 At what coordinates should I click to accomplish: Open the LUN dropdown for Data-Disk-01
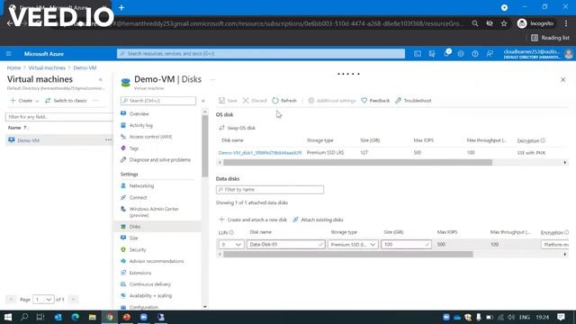[x=231, y=244]
